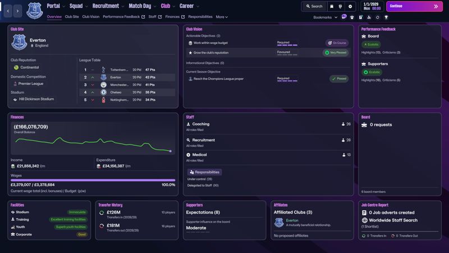This screenshot has width=449, height=253.
Task: Open the Performance Feedback tab
Action: tap(123, 17)
